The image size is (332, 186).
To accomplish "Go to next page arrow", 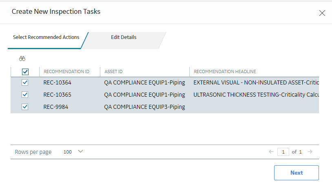I will coord(310,151).
